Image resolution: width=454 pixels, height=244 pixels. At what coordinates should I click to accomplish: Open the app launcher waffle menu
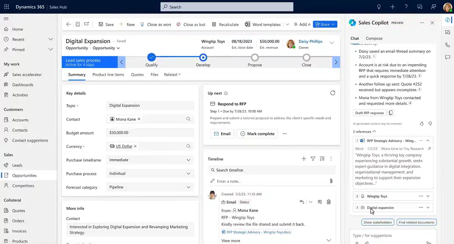point(6,7)
